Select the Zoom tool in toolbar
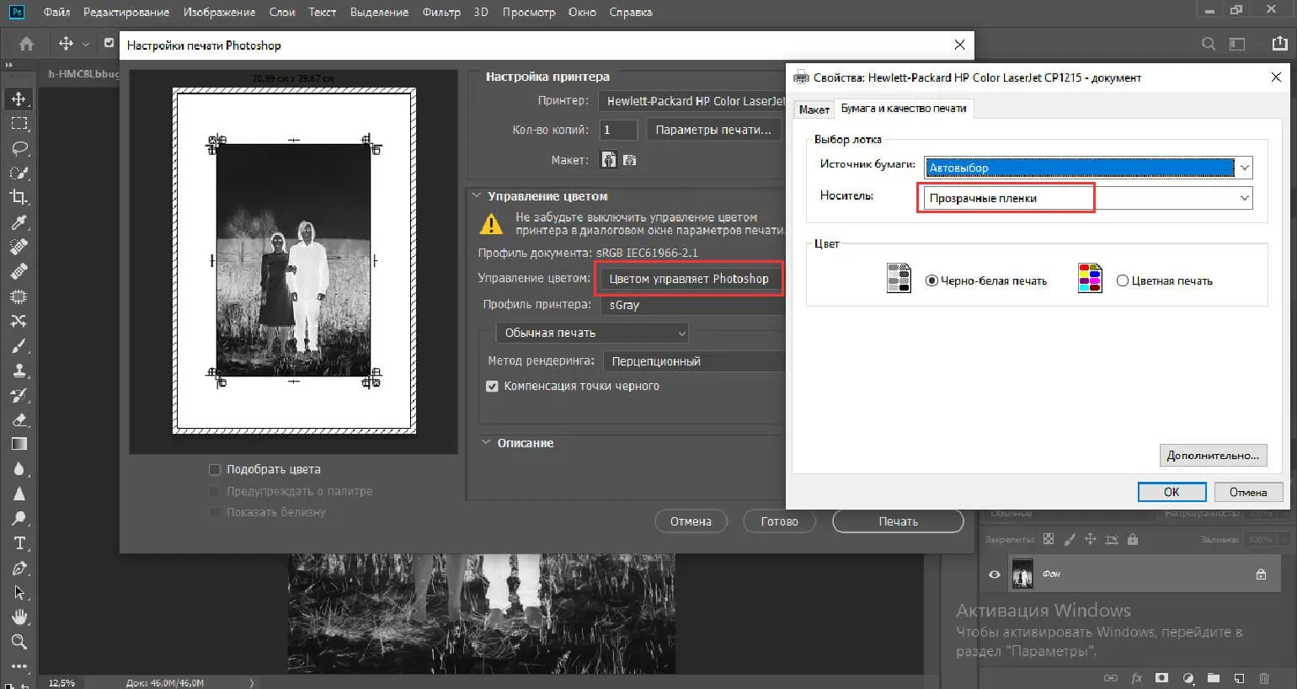Viewport: 1297px width, 689px height. [x=19, y=642]
